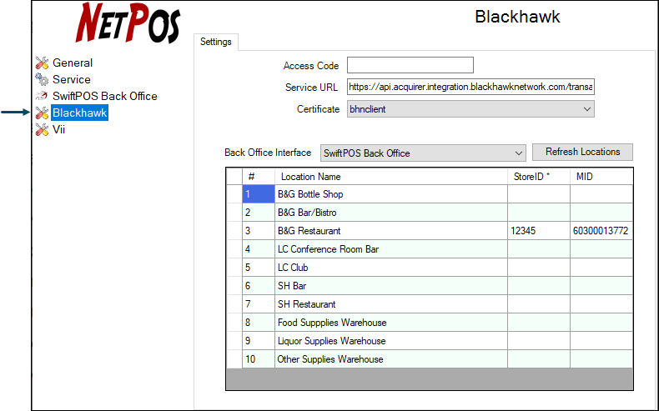
Task: Open the Service settings page
Action: (72, 79)
